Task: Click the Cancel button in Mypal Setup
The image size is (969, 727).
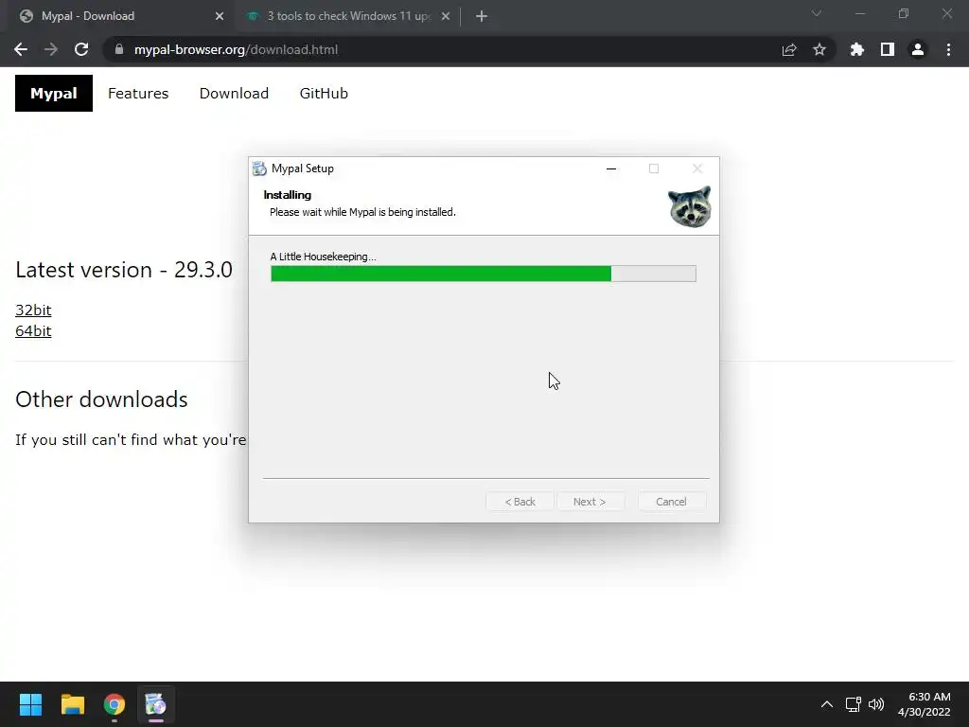Action: tap(671, 502)
